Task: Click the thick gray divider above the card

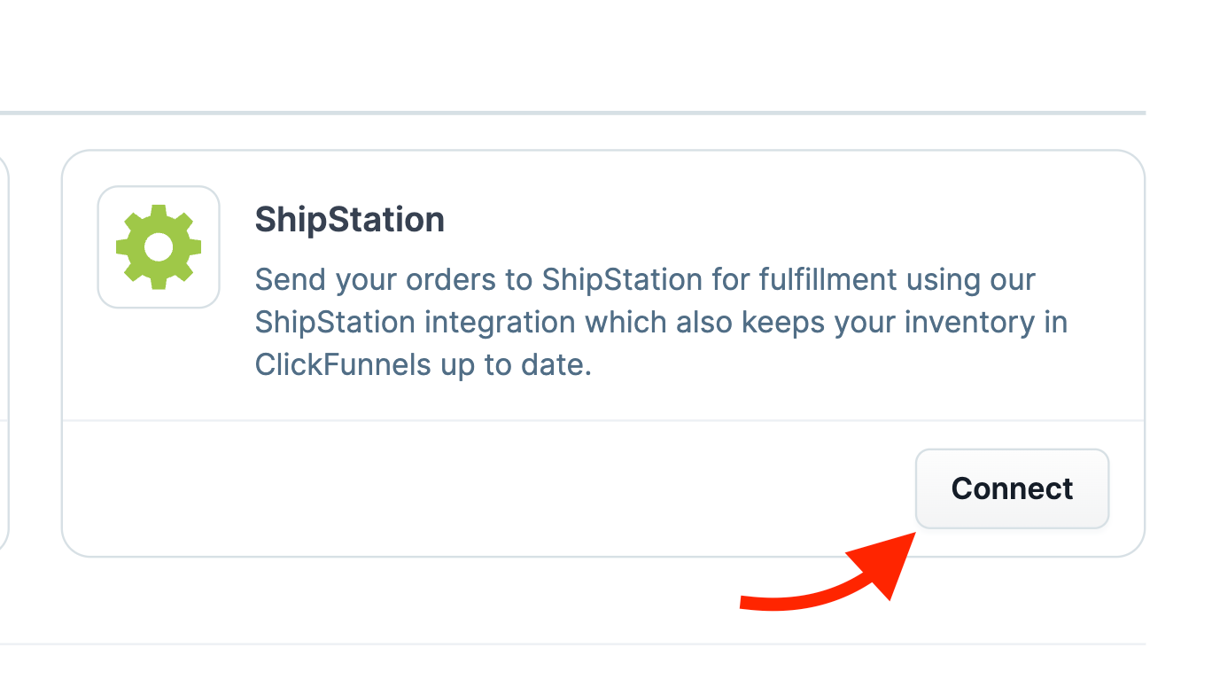Action: (572, 113)
